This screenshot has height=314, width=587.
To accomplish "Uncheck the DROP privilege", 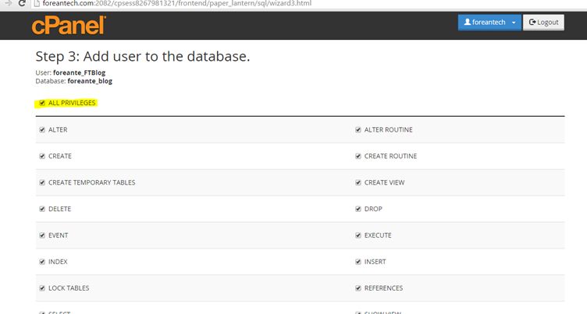I will click(x=358, y=209).
